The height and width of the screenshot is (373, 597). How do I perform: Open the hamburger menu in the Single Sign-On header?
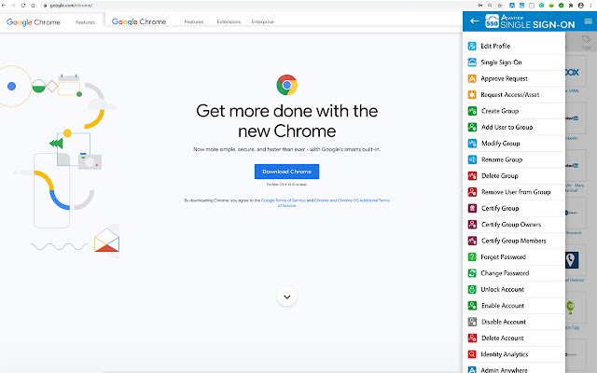(589, 21)
